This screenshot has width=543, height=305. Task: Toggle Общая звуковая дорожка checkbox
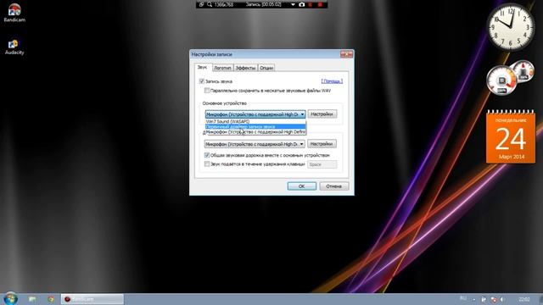pos(207,155)
